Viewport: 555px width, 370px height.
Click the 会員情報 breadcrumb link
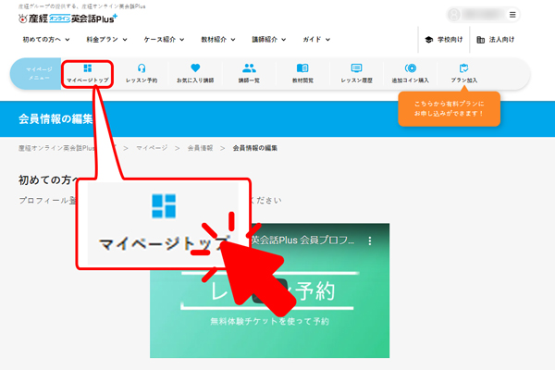click(x=200, y=147)
